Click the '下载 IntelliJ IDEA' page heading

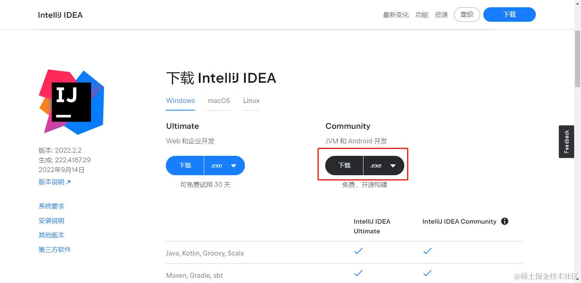pyautogui.click(x=221, y=78)
